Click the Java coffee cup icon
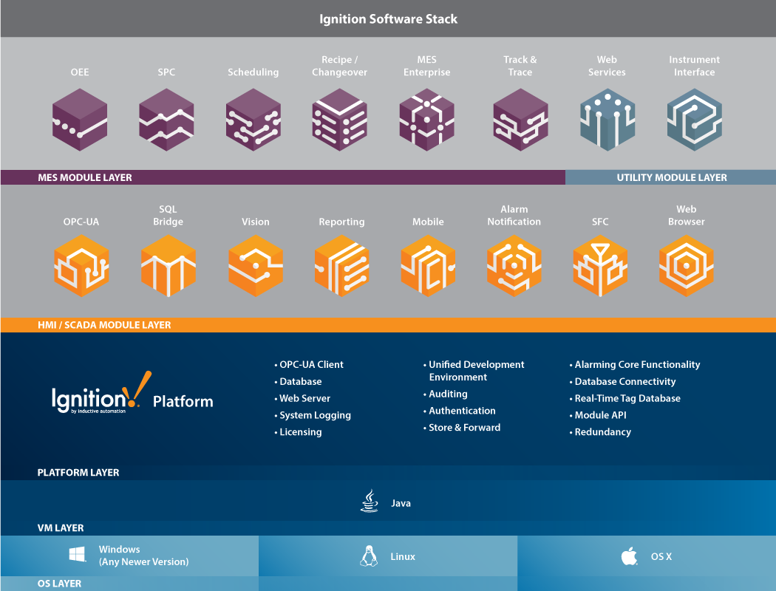The height and width of the screenshot is (591, 776). pos(368,502)
